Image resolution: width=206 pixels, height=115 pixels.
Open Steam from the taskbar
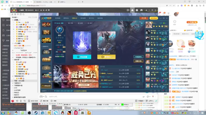click(x=36, y=113)
